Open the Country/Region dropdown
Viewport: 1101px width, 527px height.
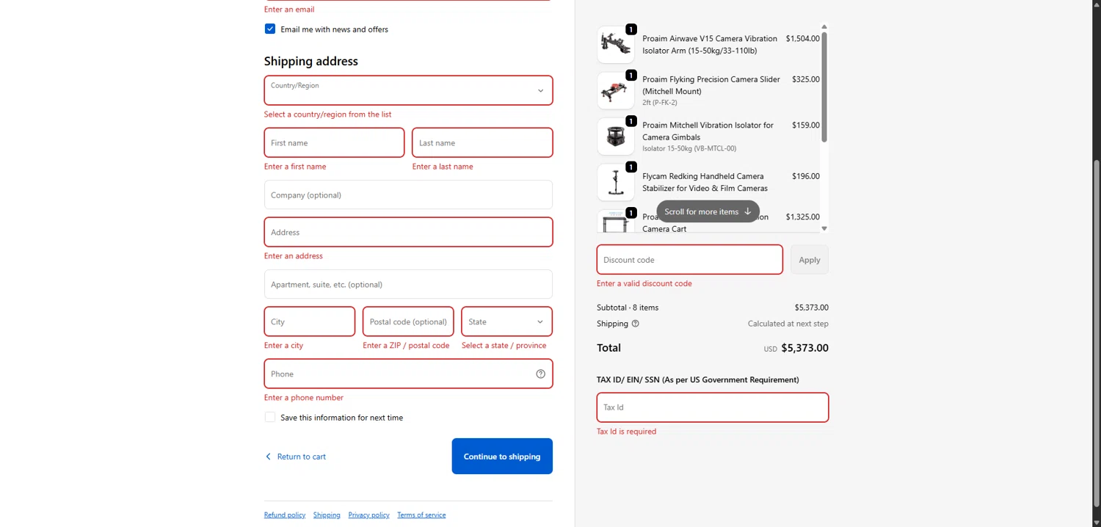point(408,90)
